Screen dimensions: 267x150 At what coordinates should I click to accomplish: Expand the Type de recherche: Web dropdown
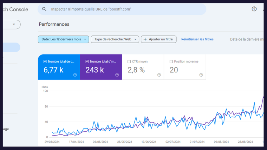point(115,39)
